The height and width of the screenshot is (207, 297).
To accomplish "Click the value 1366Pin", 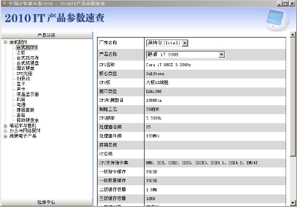I will [x=154, y=100].
